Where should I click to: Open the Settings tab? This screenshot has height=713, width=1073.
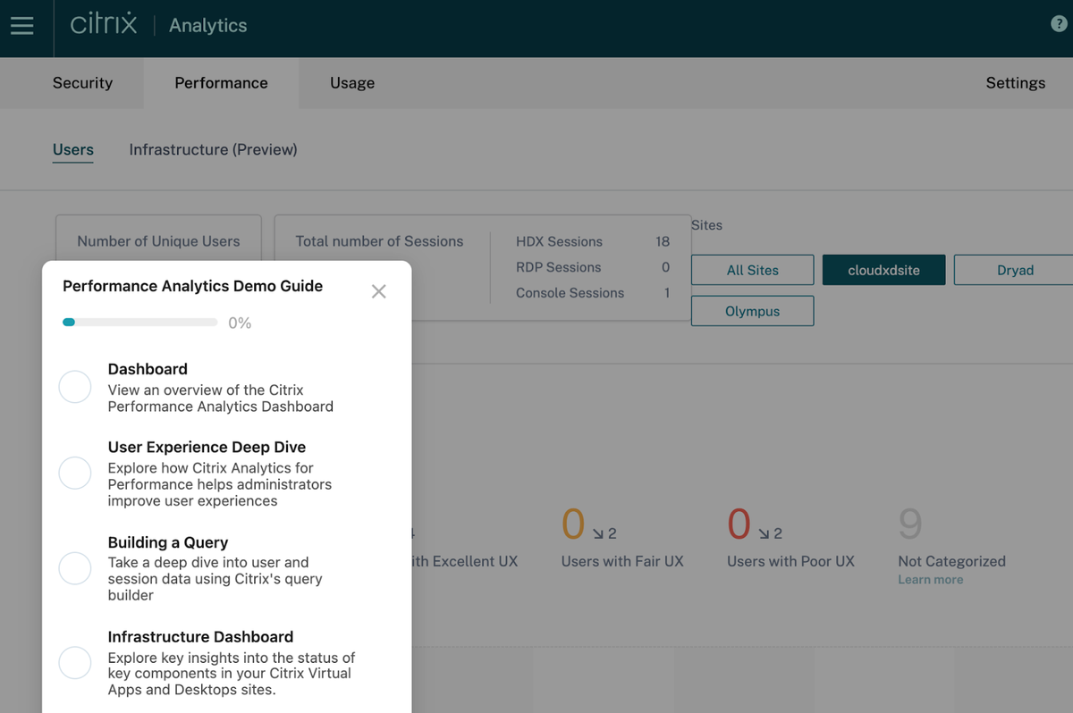[1015, 83]
